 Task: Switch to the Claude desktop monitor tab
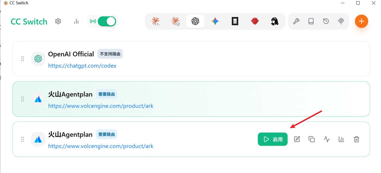pos(175,21)
